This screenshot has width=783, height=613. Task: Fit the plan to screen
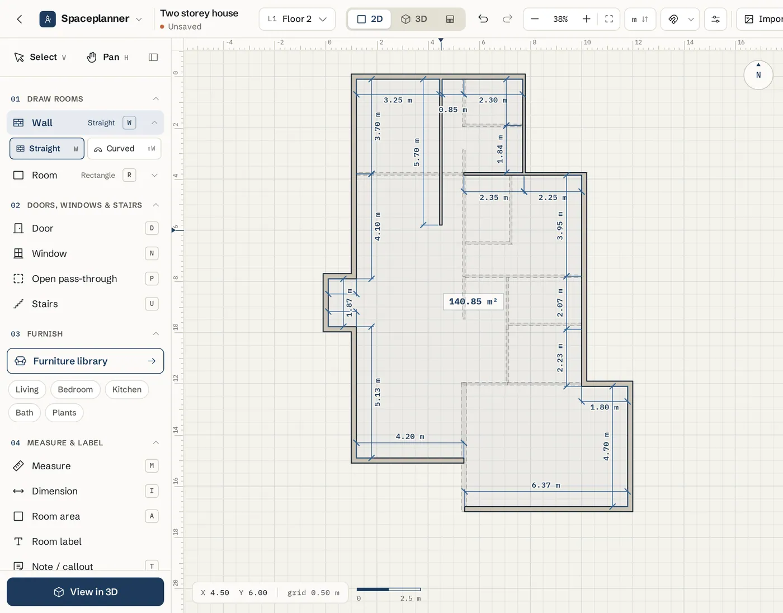click(x=609, y=19)
